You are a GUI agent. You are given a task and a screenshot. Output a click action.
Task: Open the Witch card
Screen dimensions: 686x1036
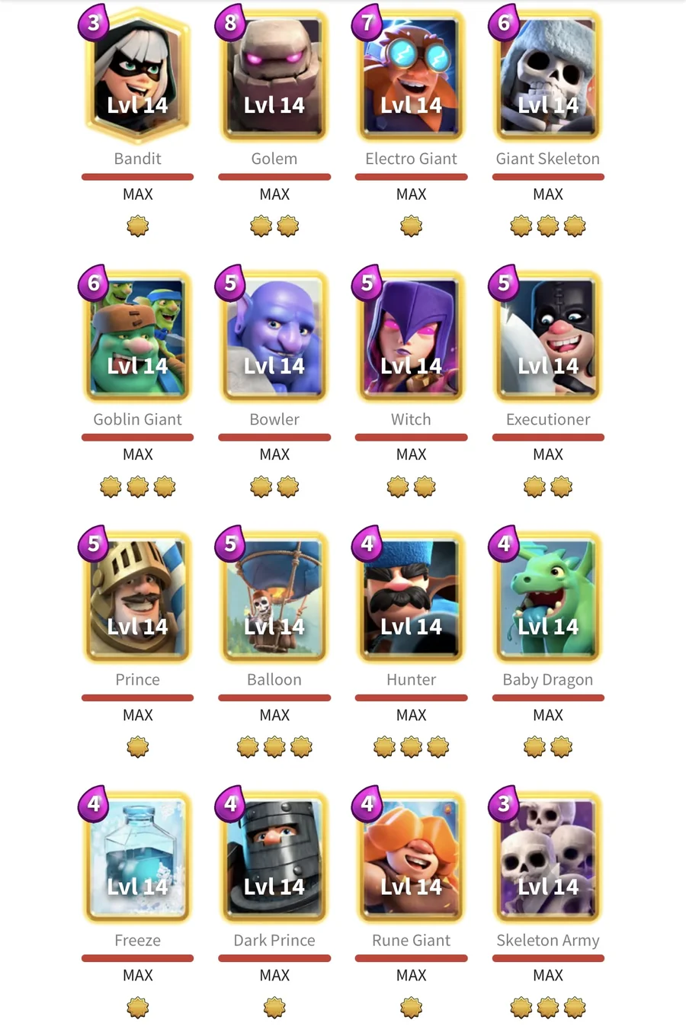pyautogui.click(x=412, y=336)
